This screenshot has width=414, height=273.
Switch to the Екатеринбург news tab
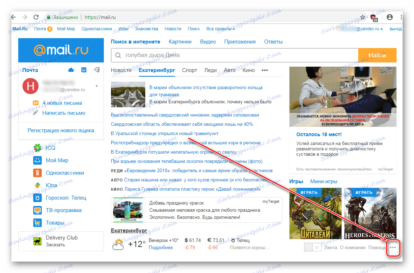coord(157,70)
